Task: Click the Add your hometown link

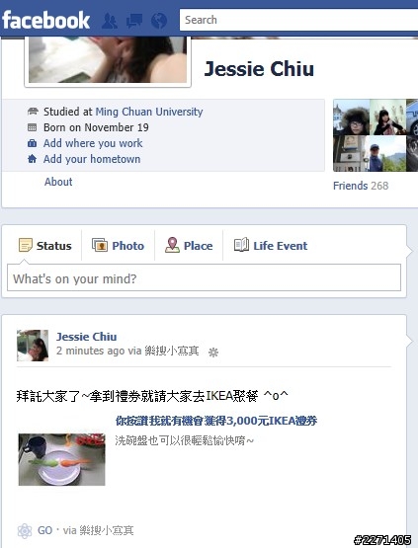Action: pyautogui.click(x=92, y=159)
